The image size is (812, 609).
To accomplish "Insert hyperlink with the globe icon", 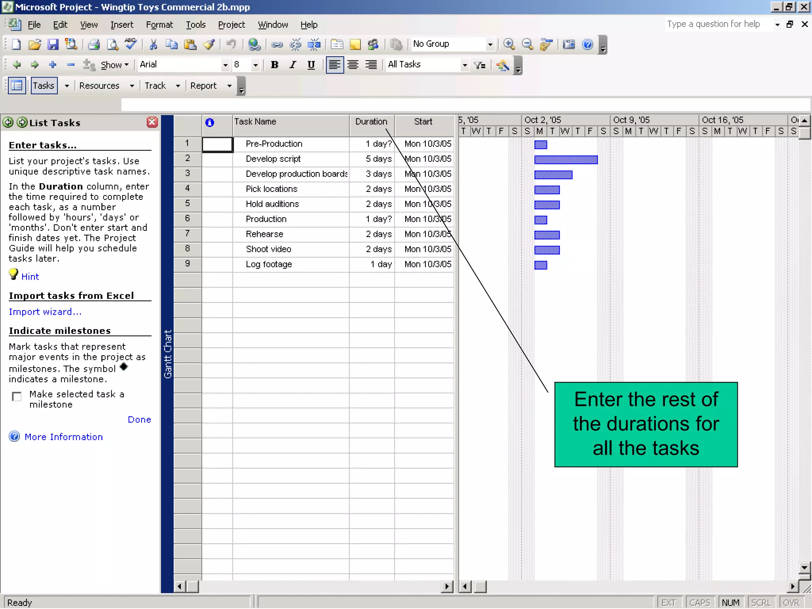I will (254, 44).
